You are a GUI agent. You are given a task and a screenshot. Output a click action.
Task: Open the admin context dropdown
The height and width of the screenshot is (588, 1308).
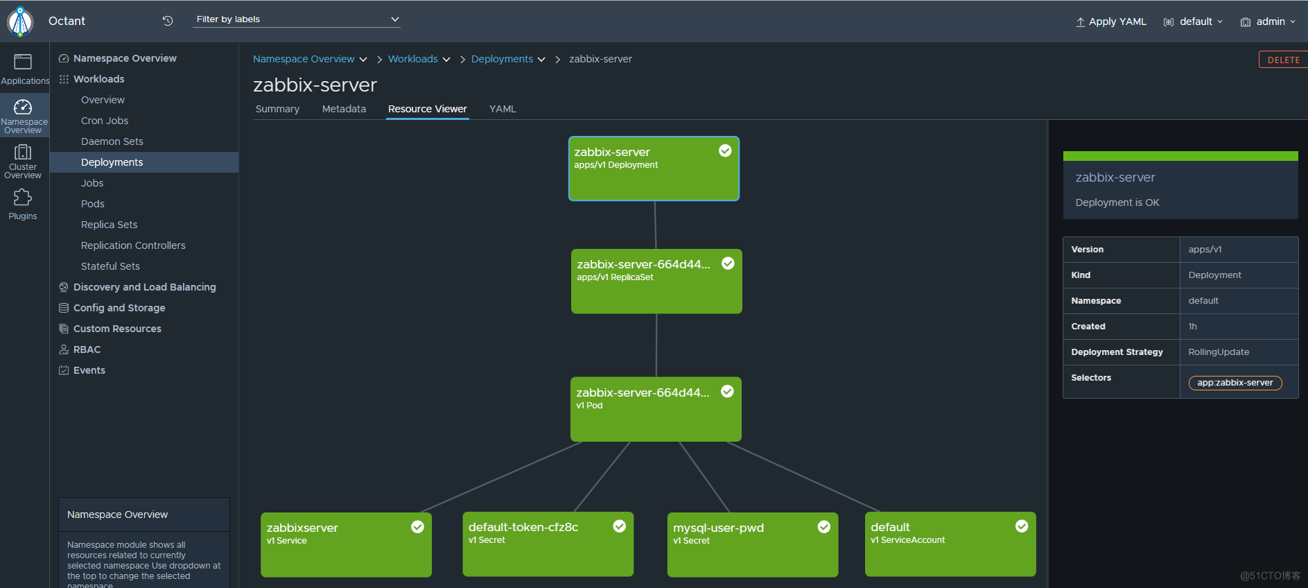coord(1268,22)
